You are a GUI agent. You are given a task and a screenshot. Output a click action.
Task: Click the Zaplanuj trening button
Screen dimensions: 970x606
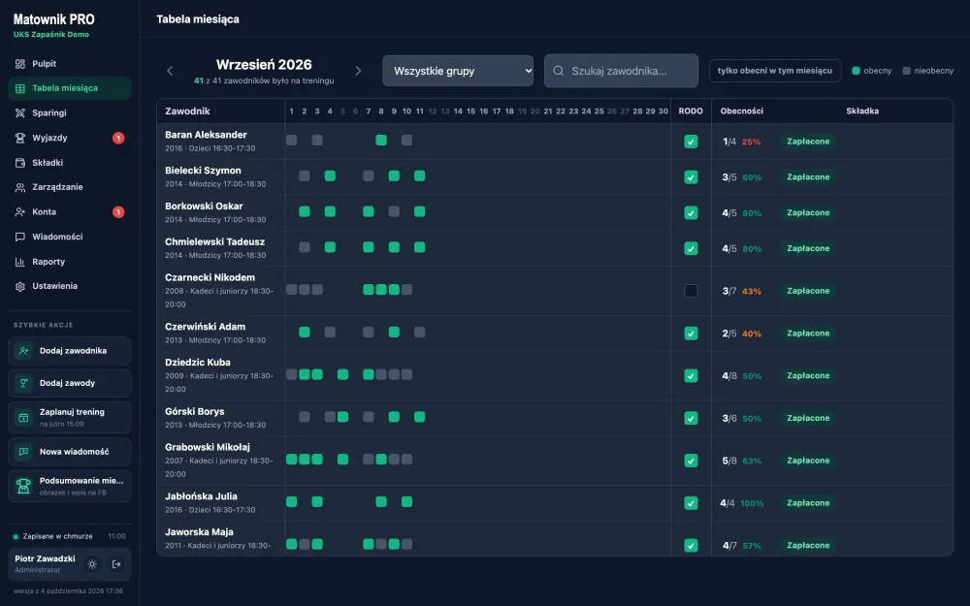[x=70, y=417]
